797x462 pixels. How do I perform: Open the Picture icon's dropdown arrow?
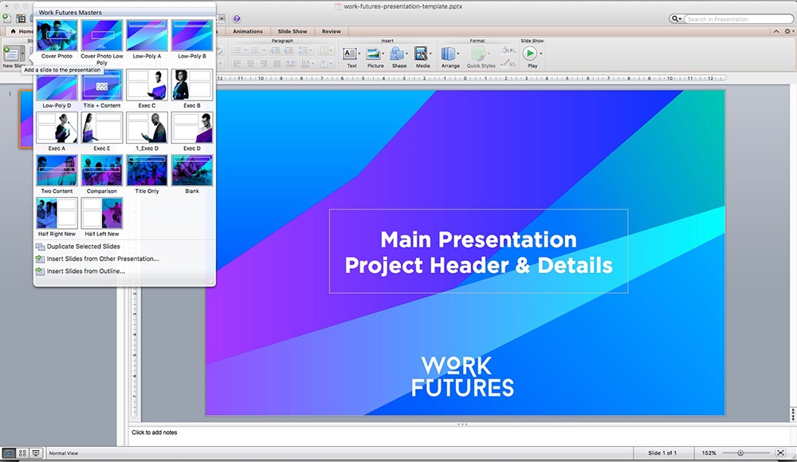pyautogui.click(x=383, y=53)
